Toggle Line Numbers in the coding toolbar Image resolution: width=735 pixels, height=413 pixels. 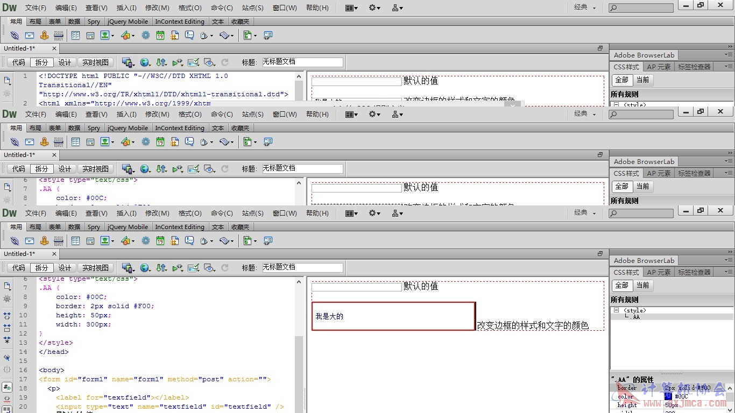(x=7, y=387)
